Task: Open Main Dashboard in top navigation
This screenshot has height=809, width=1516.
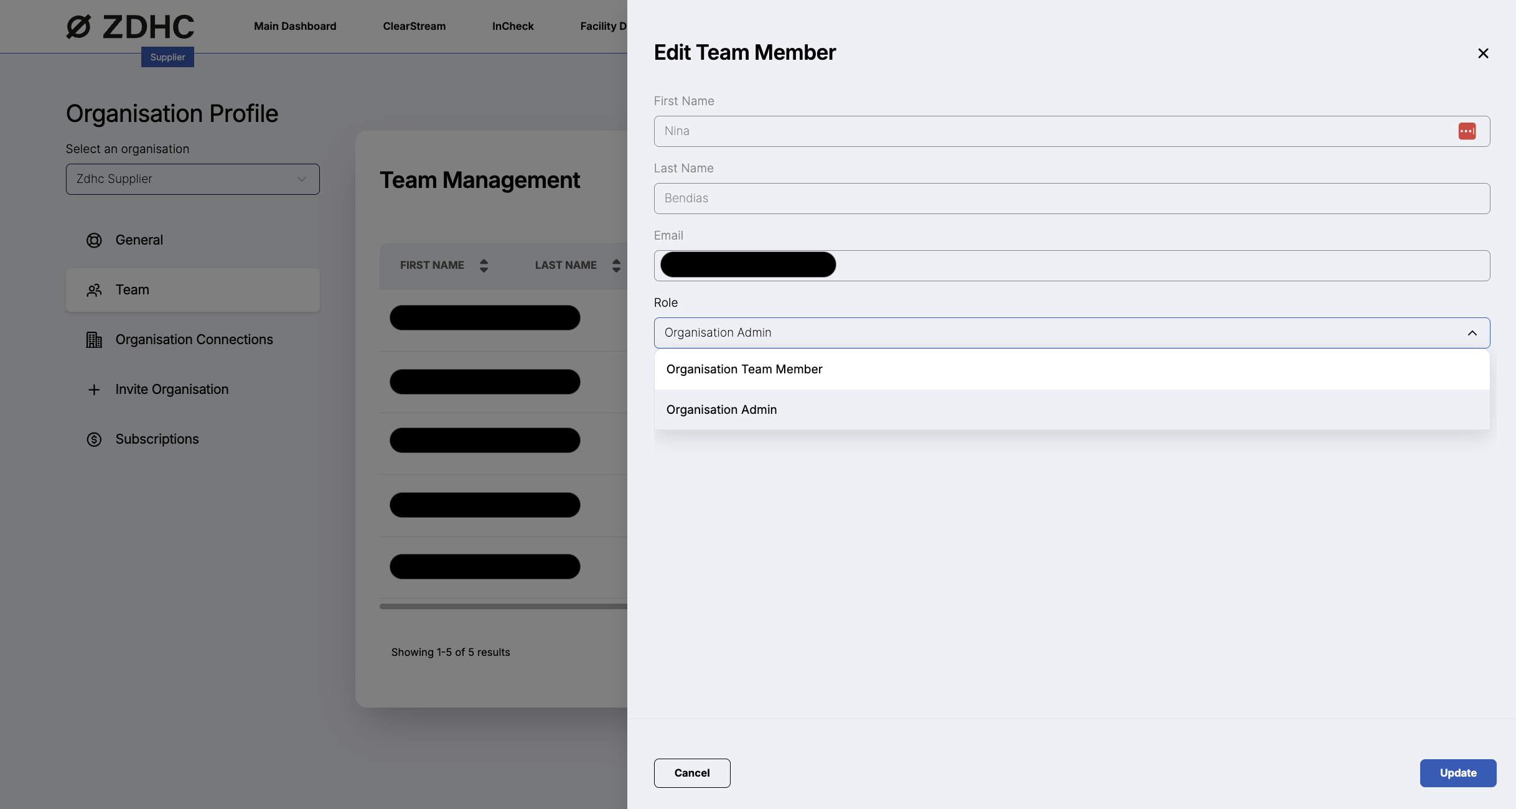Action: tap(295, 26)
